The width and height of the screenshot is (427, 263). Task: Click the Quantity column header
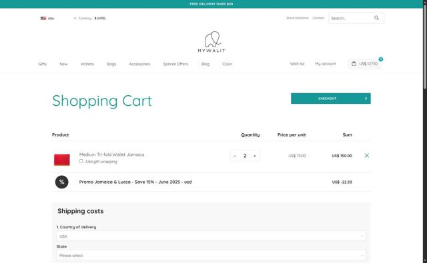[x=250, y=134]
